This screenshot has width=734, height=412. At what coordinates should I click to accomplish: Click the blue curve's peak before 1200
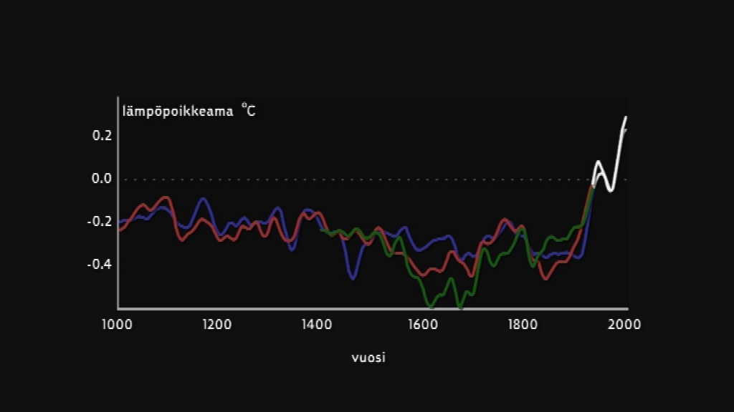[204, 199]
